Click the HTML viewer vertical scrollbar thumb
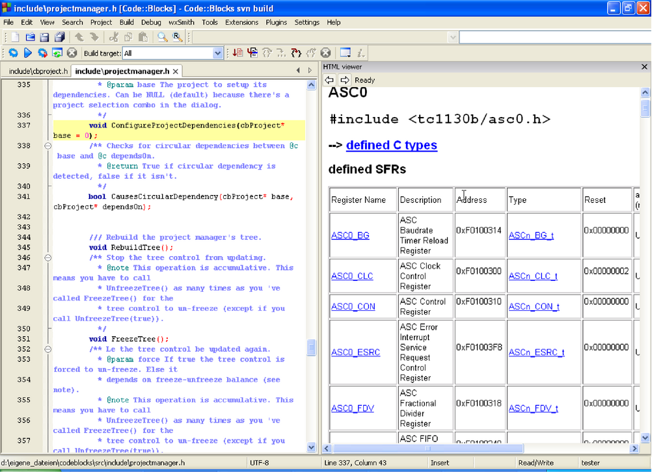This screenshot has width=652, height=472. 645,109
